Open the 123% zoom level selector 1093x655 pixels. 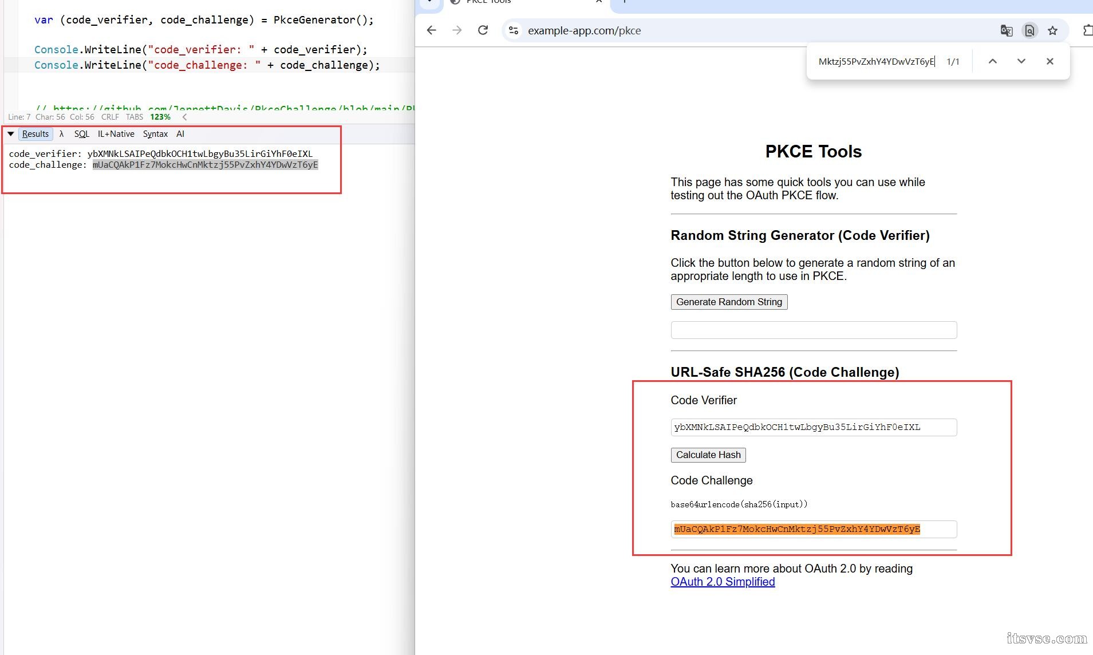[160, 117]
